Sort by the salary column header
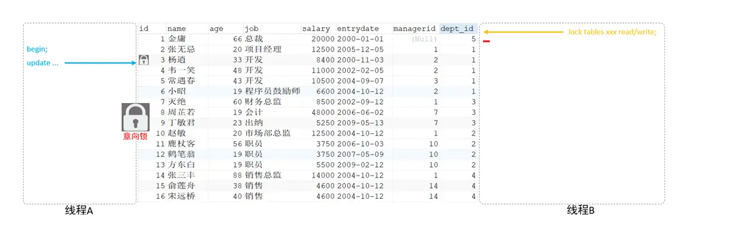The height and width of the screenshot is (246, 733). 316,28
